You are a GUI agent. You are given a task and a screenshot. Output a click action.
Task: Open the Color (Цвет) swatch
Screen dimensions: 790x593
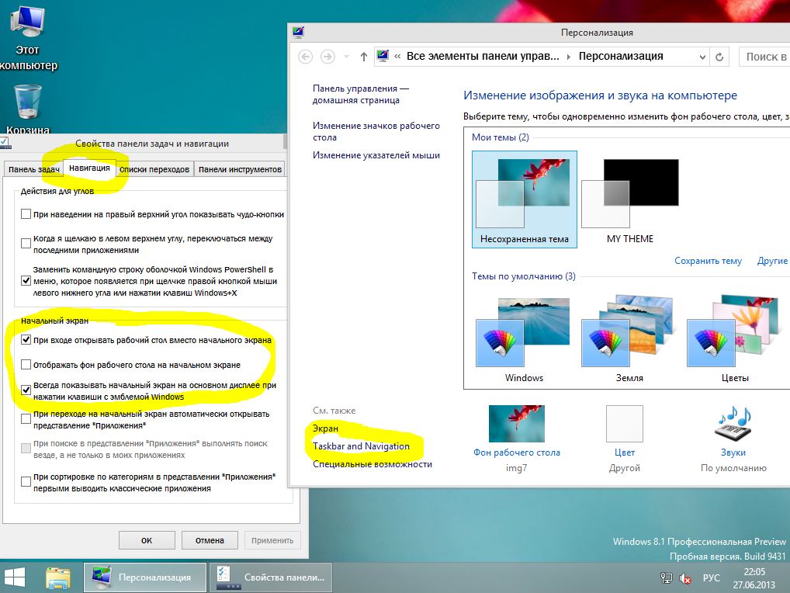[625, 424]
